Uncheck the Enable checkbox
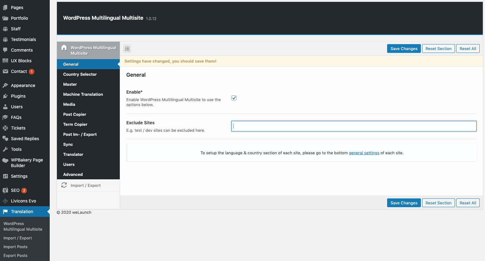 click(234, 98)
